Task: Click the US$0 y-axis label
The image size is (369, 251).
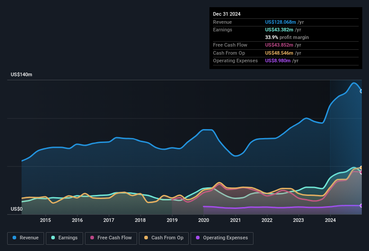Action: (17, 209)
